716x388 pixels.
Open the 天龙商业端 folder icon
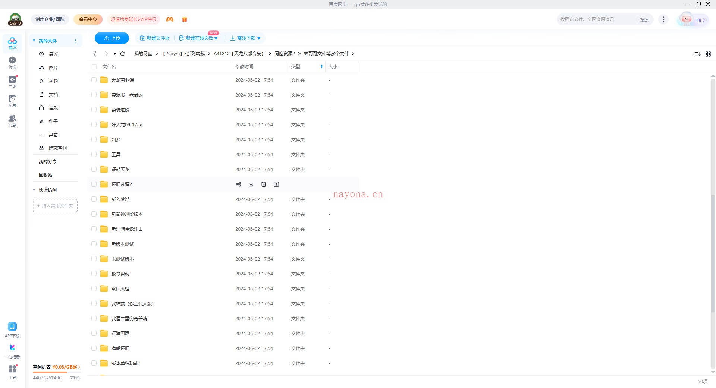click(104, 80)
